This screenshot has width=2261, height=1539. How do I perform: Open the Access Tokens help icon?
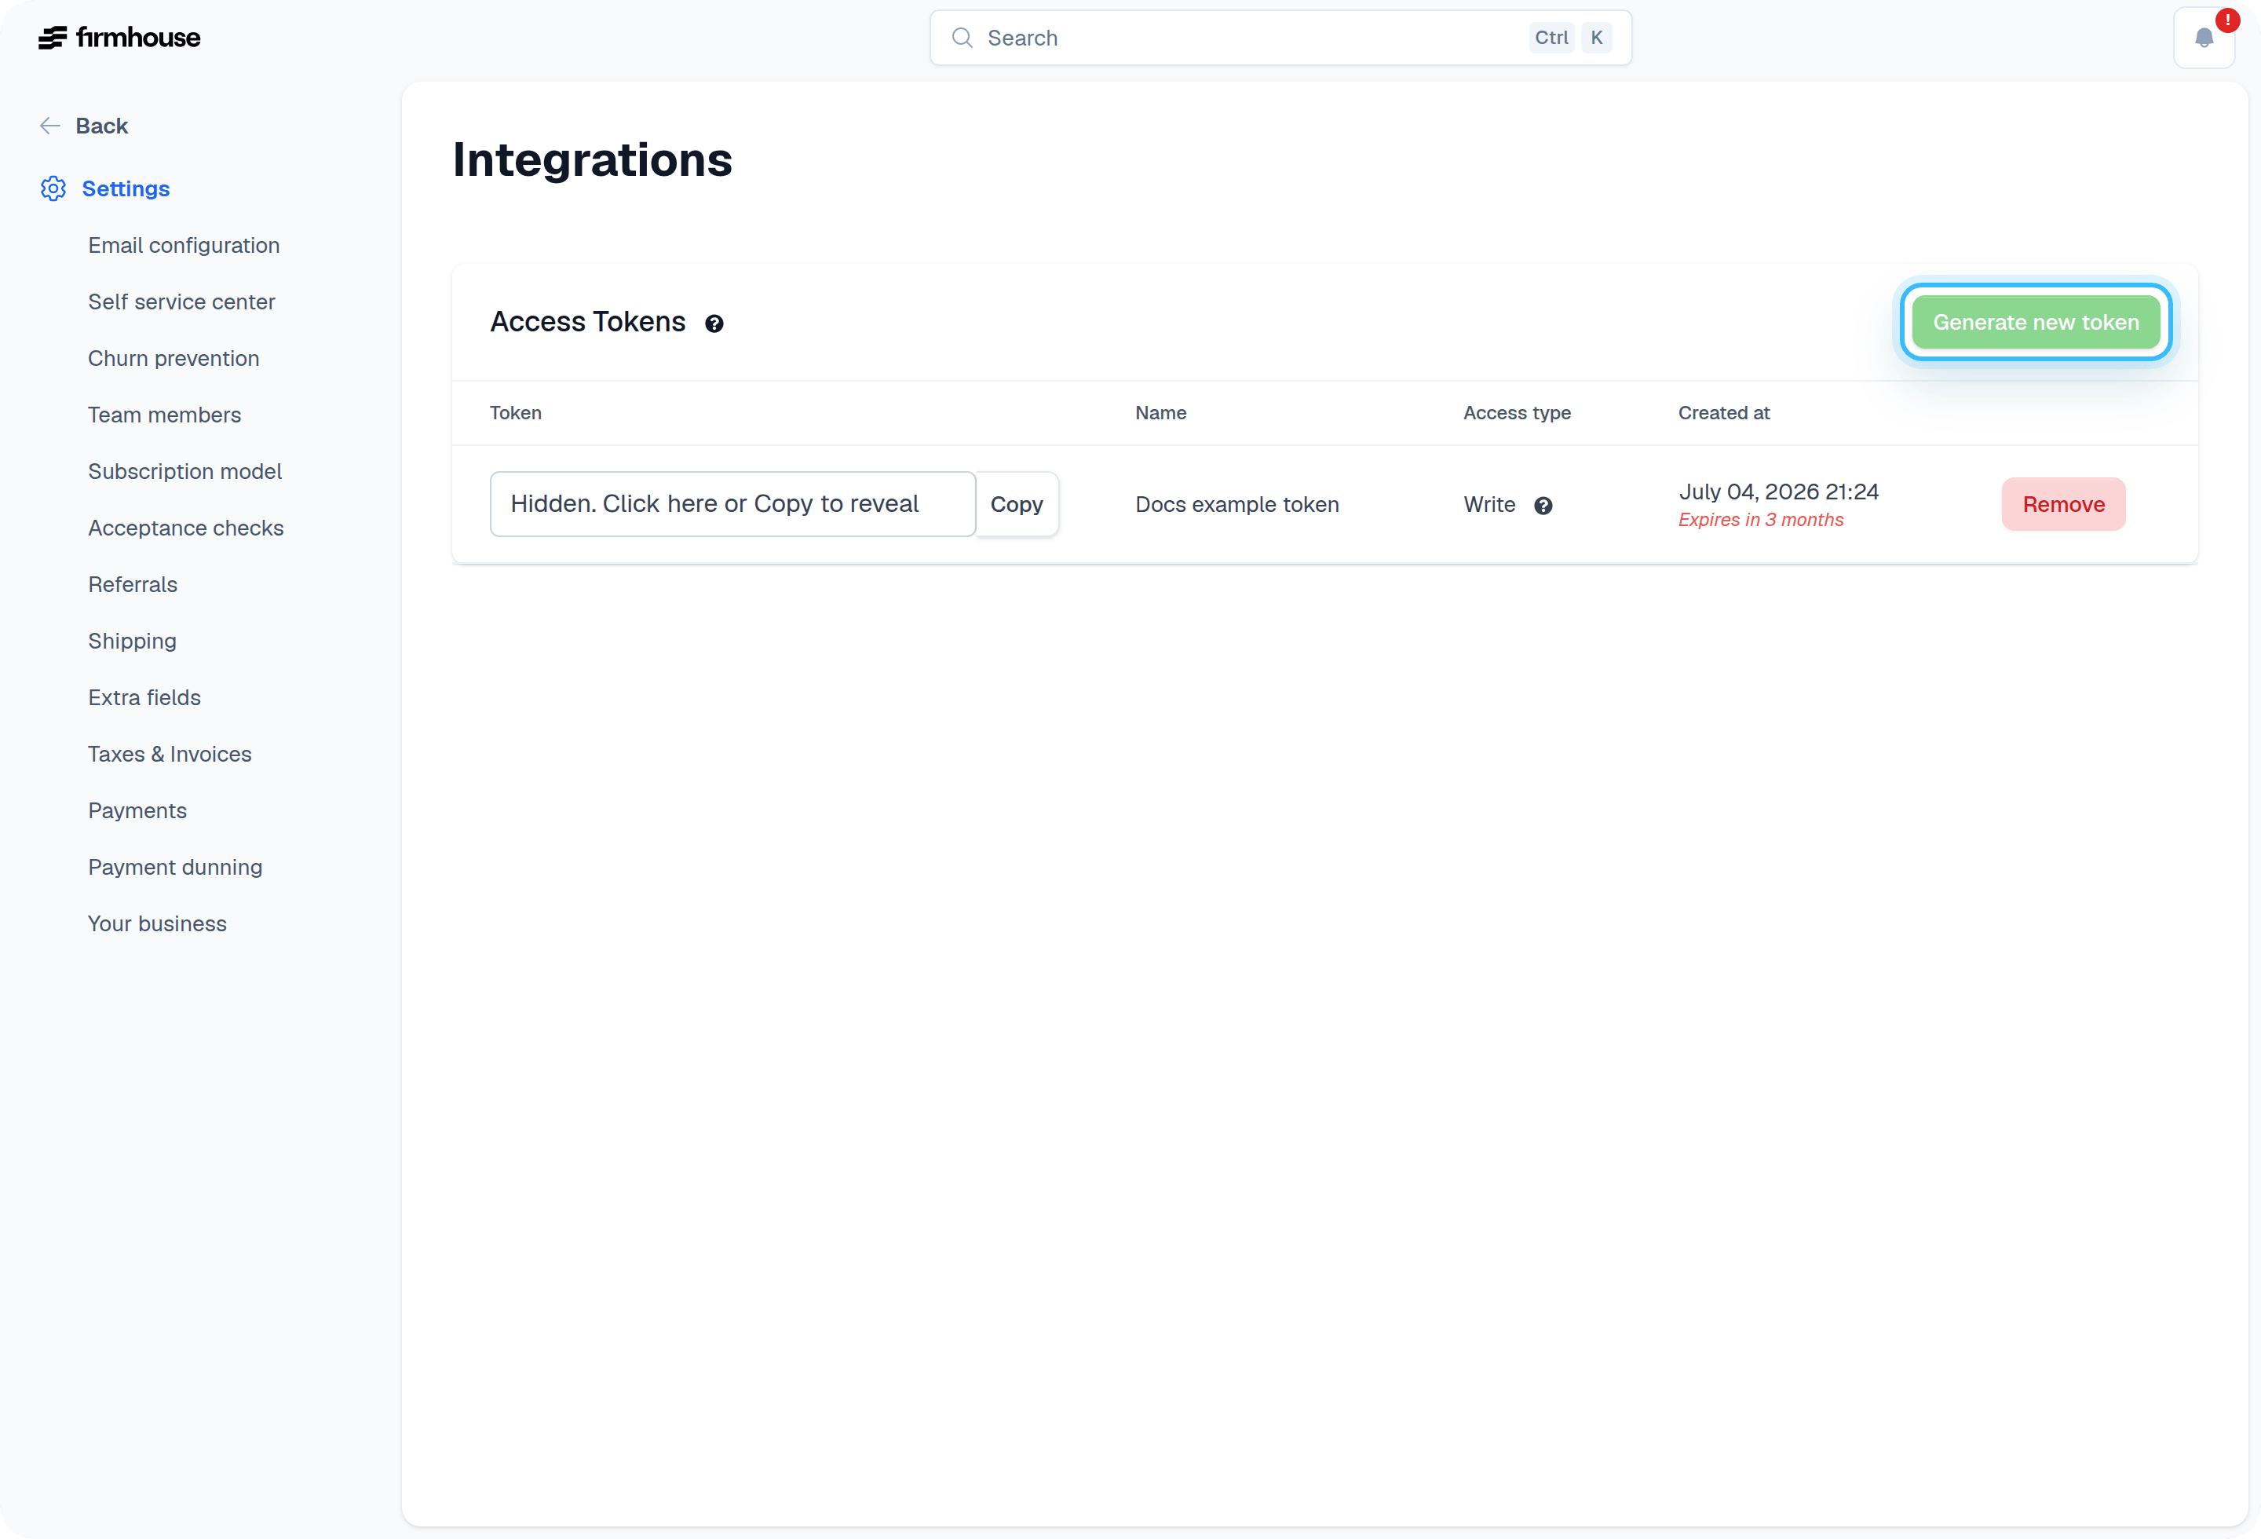tap(714, 324)
